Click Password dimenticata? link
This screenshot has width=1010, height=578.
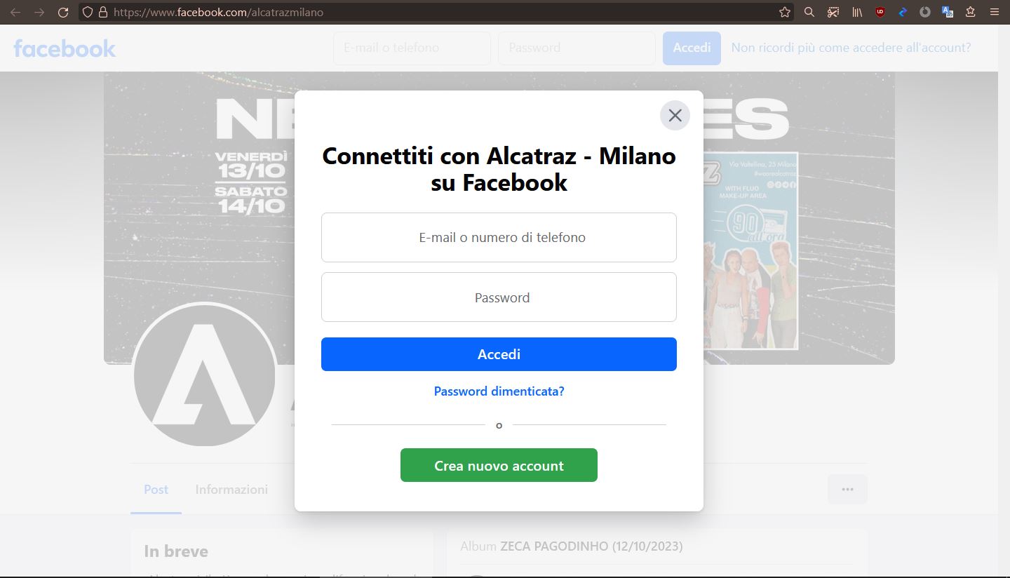[x=499, y=391]
